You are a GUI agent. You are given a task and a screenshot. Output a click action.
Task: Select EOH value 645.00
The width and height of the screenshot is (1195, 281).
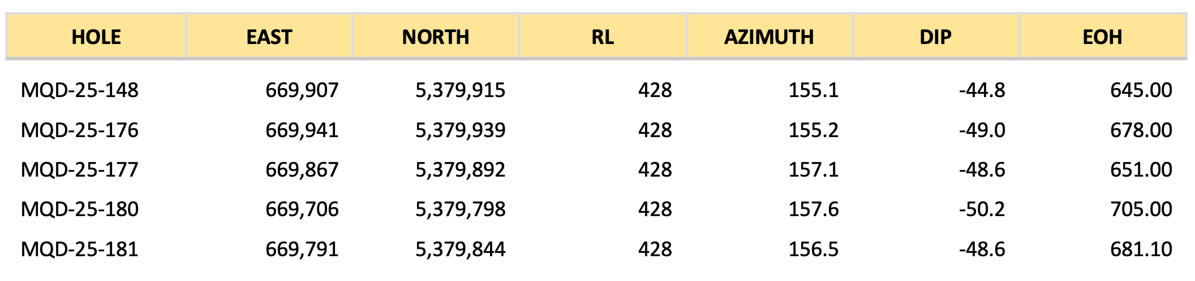(1141, 90)
